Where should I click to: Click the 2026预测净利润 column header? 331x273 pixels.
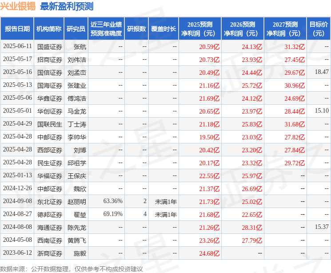[x=243, y=29]
